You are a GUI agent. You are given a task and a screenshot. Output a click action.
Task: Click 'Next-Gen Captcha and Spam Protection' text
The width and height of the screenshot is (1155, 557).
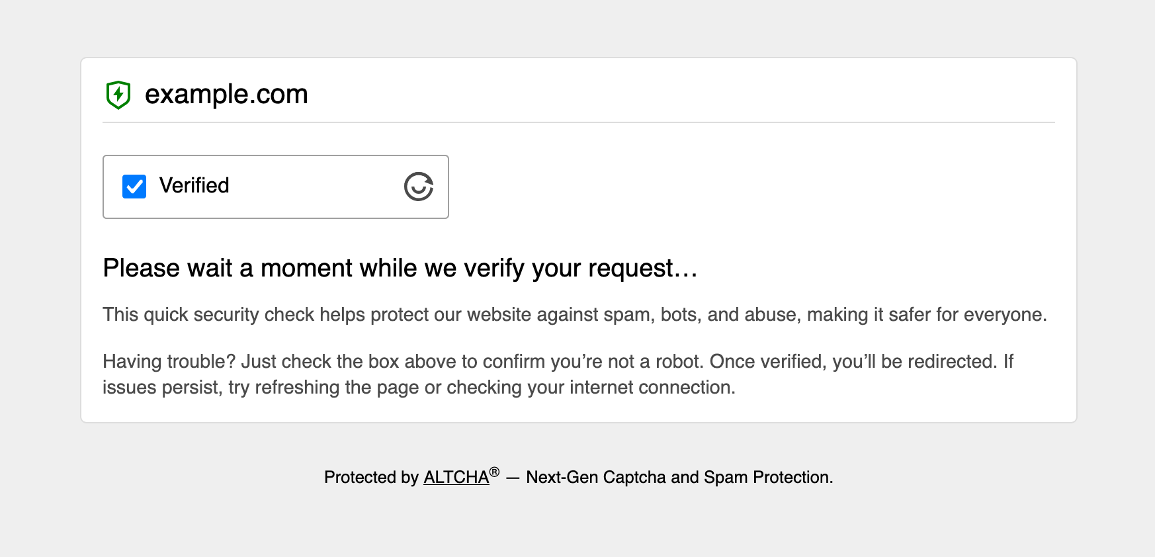(679, 477)
